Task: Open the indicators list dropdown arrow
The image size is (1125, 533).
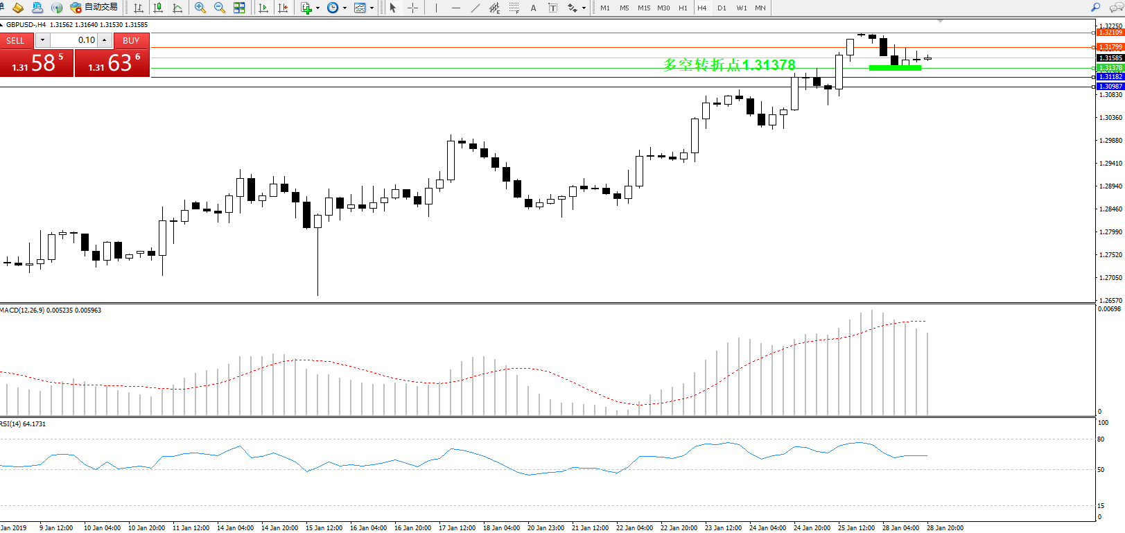Action: (x=317, y=8)
